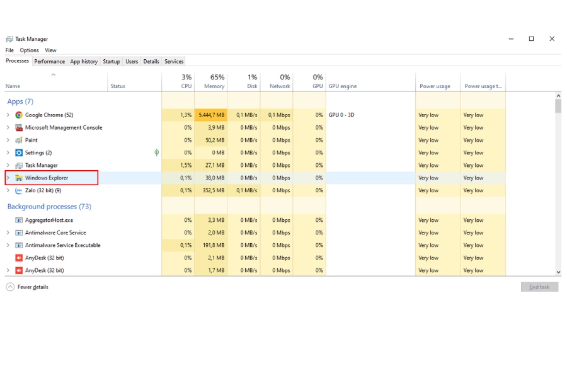Switch to the Services tab
Image resolution: width=567 pixels, height=378 pixels.
(x=174, y=62)
